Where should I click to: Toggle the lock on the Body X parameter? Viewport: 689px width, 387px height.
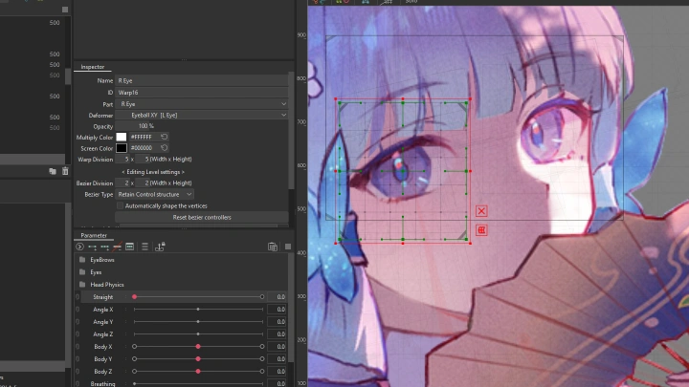point(78,347)
